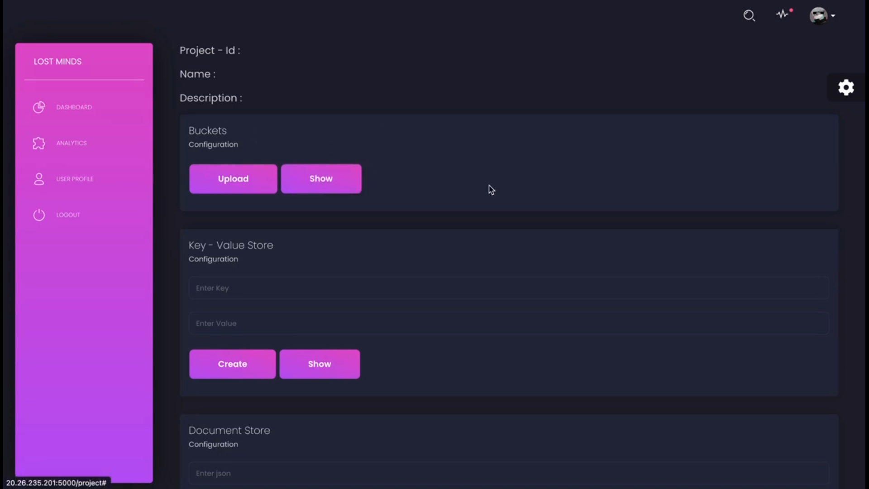
Task: Create a new key-value pair
Action: tap(232, 364)
